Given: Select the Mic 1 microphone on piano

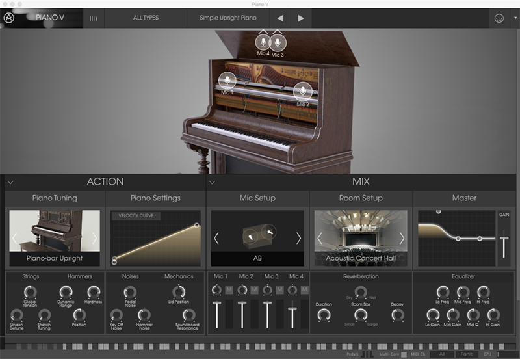Looking at the screenshot, I should pos(227,81).
